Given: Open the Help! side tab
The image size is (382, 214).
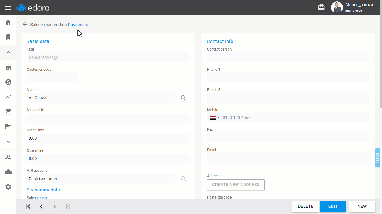Looking at the screenshot, I should pyautogui.click(x=377, y=158).
